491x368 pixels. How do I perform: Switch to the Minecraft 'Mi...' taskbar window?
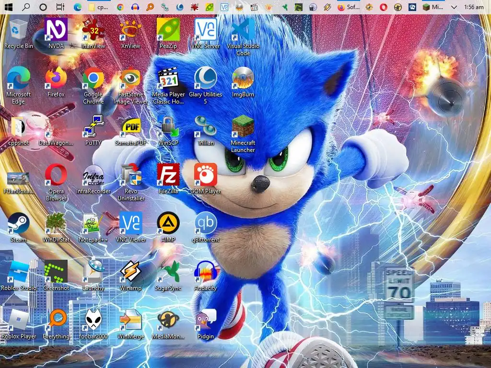[x=433, y=7]
